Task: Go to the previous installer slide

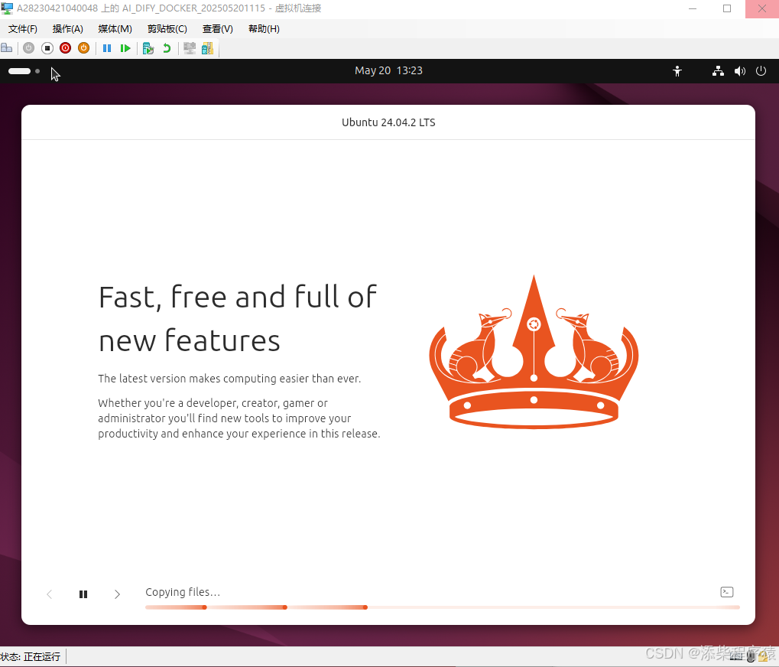Action: (49, 594)
